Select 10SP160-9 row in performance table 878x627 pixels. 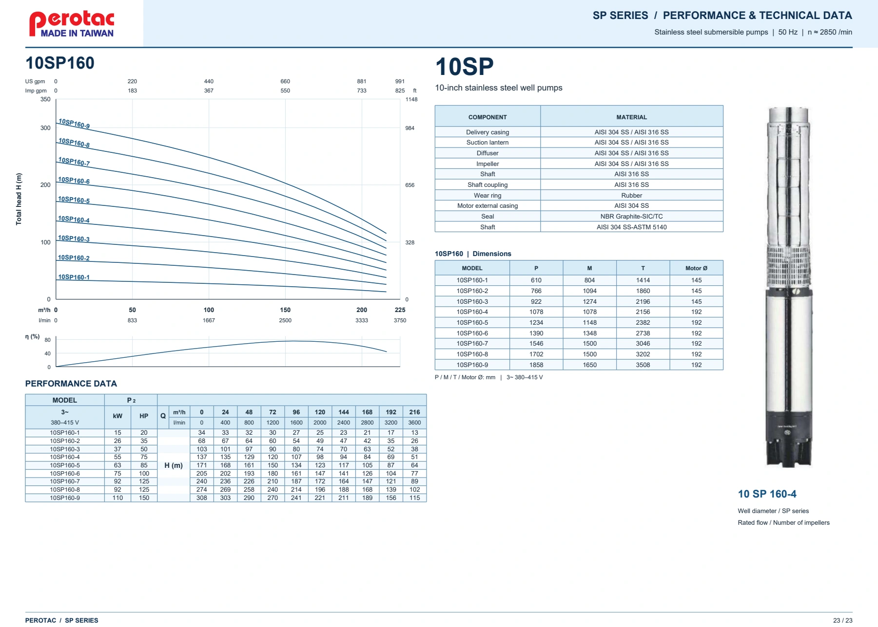tap(226, 498)
